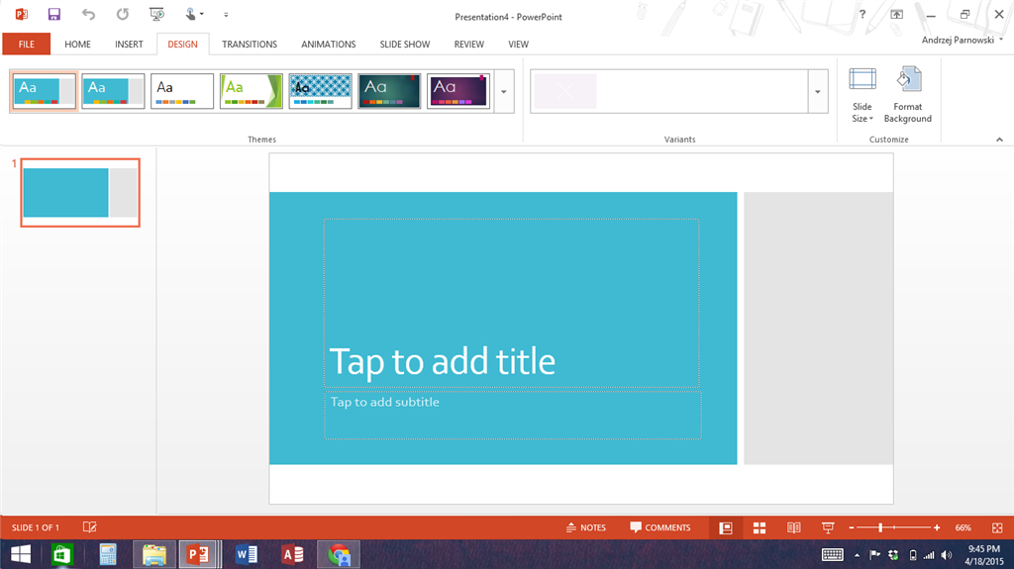The image size is (1014, 569).
Task: Open the FILE menu
Action: tap(27, 44)
